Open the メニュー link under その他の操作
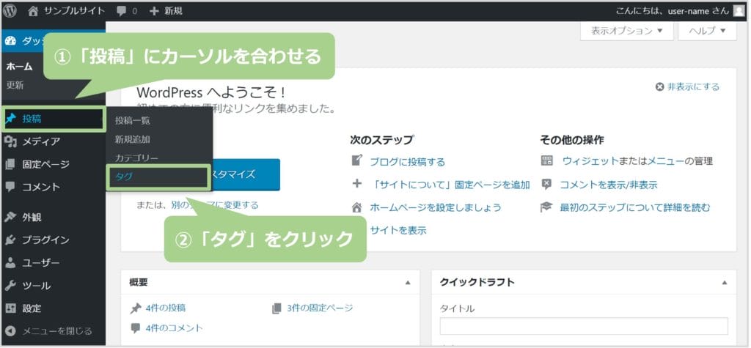 pos(666,161)
